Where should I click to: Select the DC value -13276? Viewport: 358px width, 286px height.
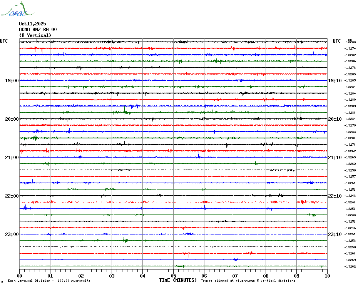click(x=350, y=68)
